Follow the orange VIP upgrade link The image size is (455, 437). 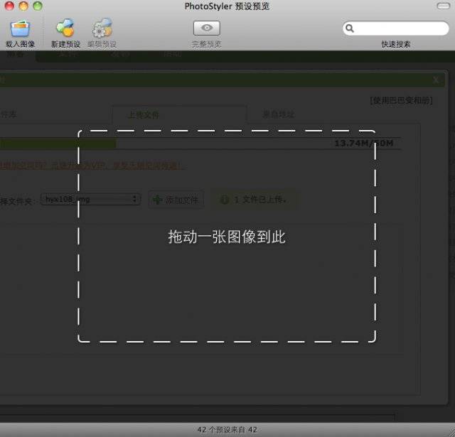(92, 166)
